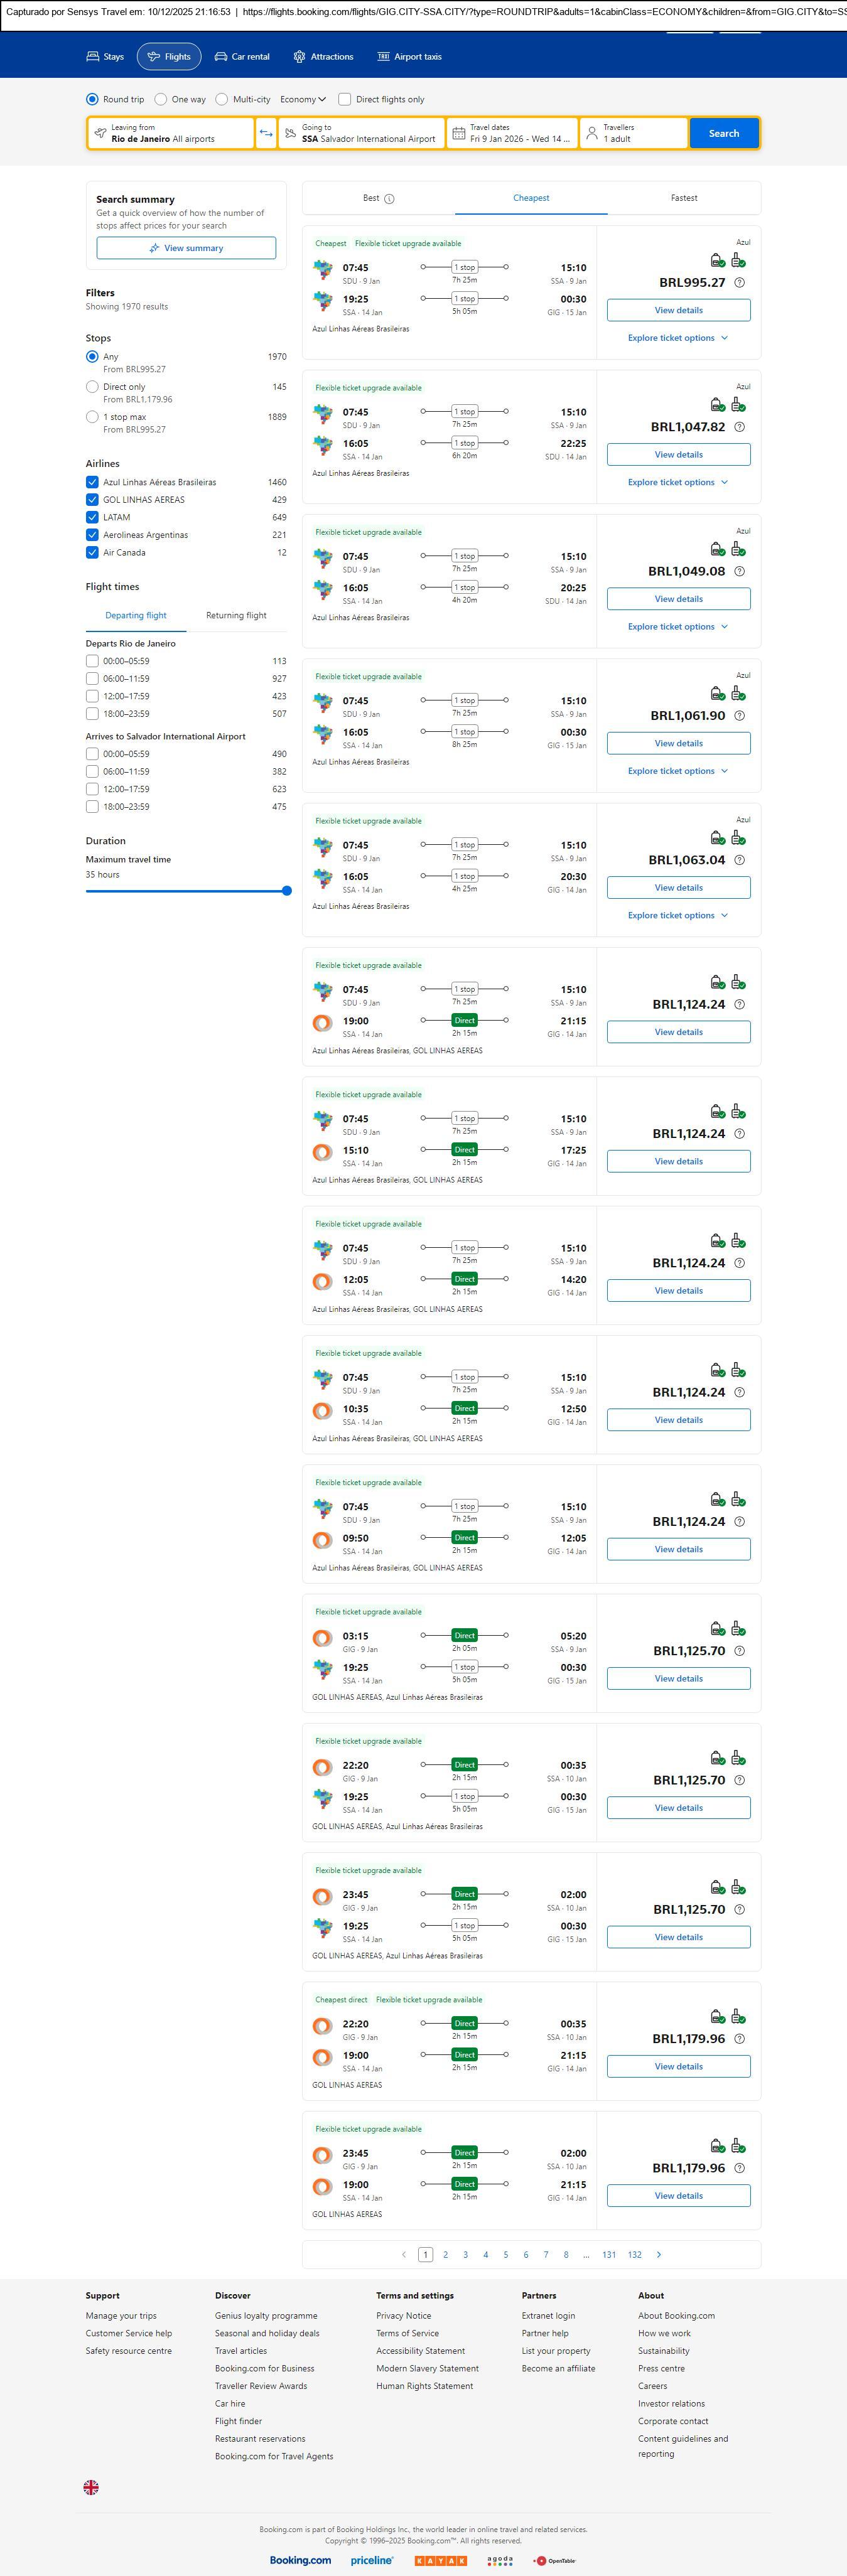Click the View summary button

coord(186,248)
